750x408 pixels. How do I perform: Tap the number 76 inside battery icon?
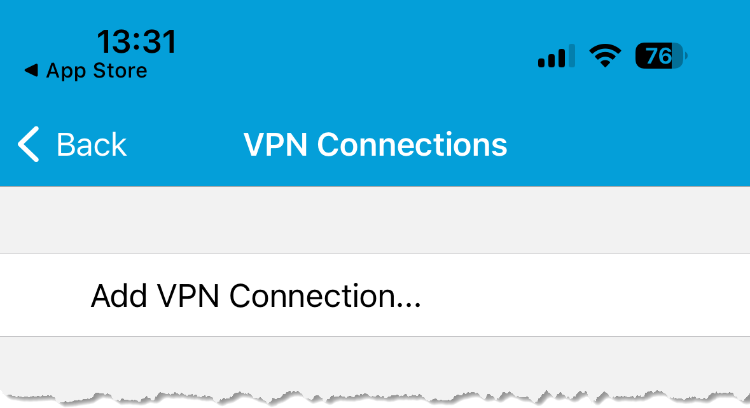coord(658,56)
